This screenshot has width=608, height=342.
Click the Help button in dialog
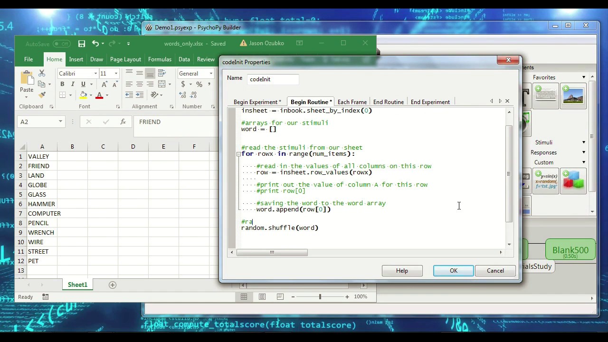(x=402, y=271)
